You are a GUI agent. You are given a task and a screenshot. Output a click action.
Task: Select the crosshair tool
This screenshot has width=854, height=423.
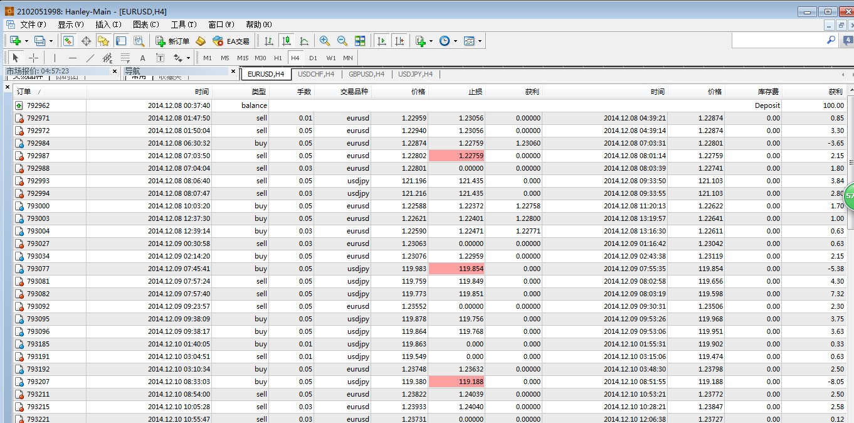(x=34, y=58)
